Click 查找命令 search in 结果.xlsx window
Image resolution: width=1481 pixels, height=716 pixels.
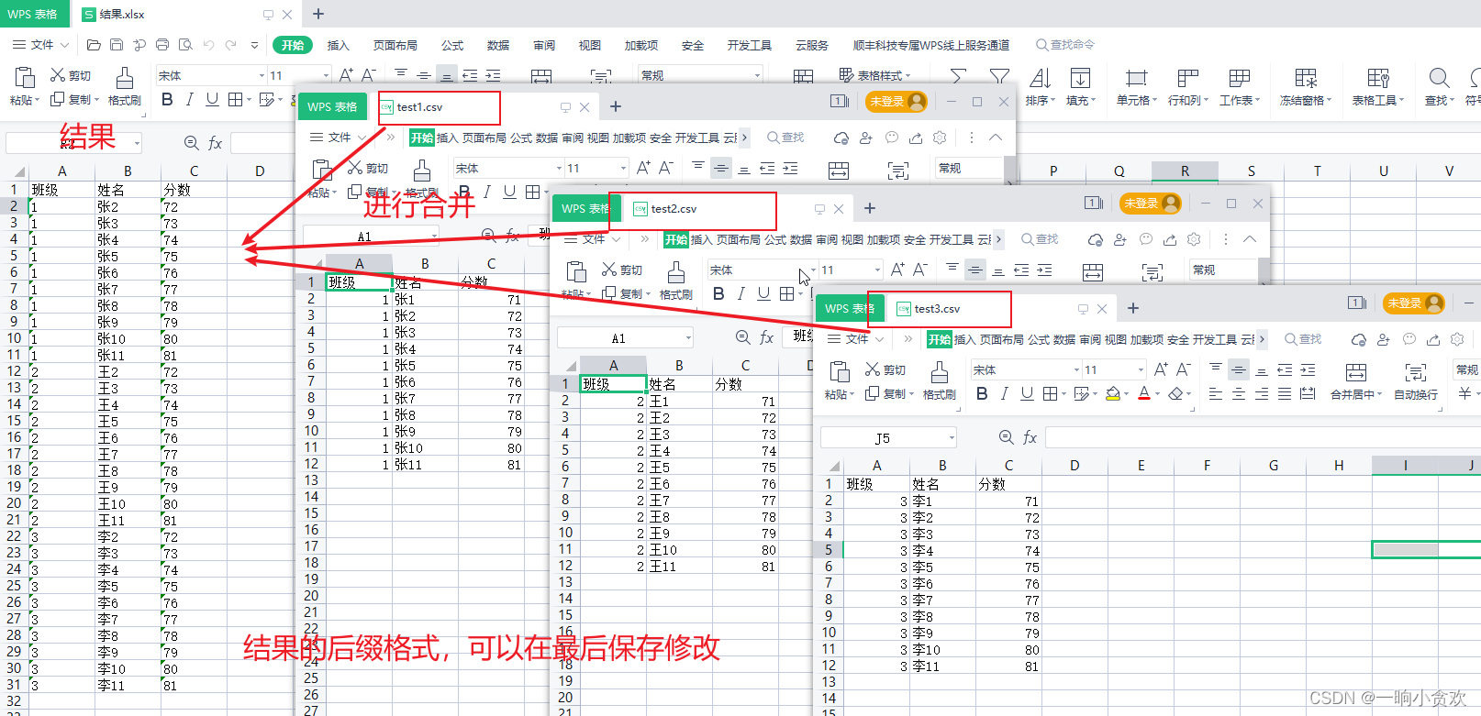pos(1065,45)
